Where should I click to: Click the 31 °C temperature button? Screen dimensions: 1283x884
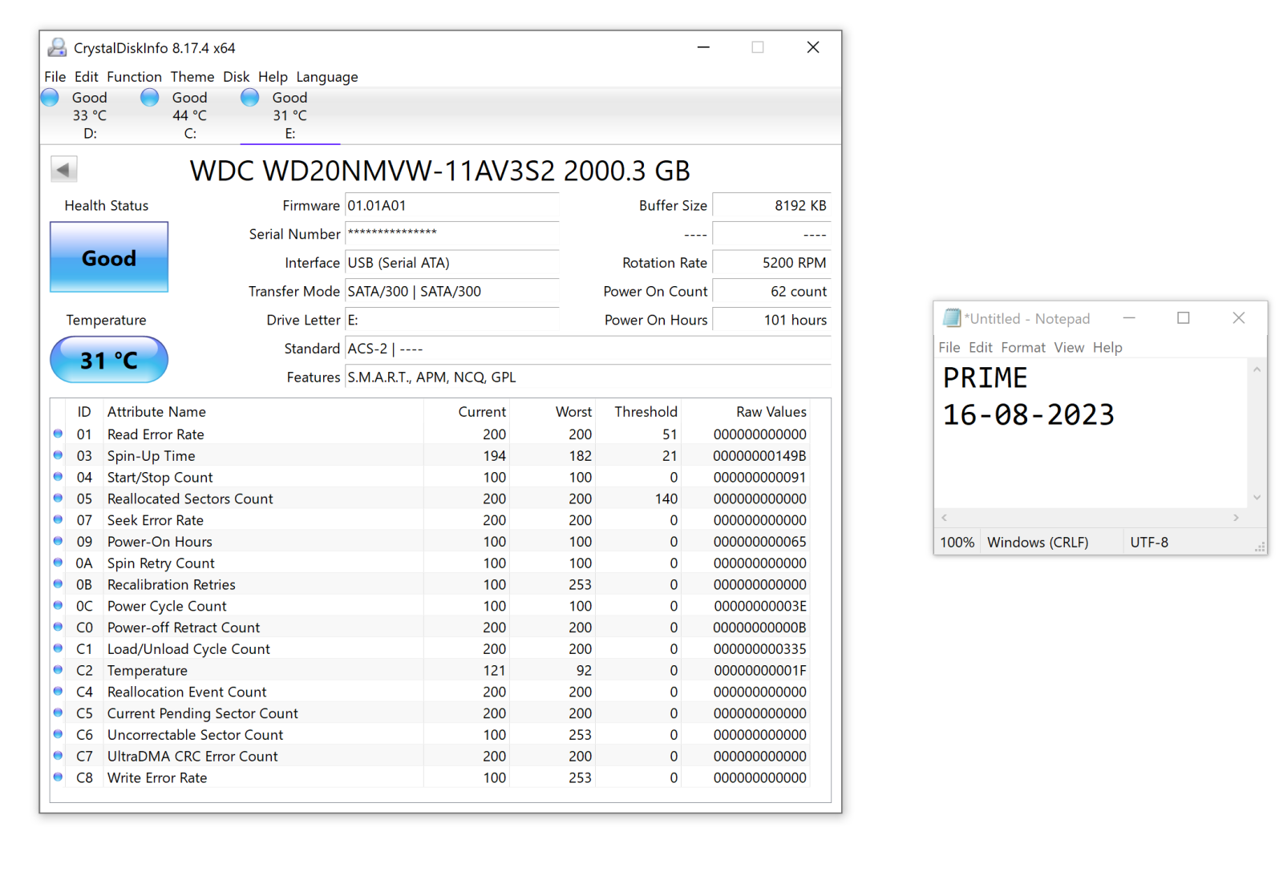coord(109,360)
